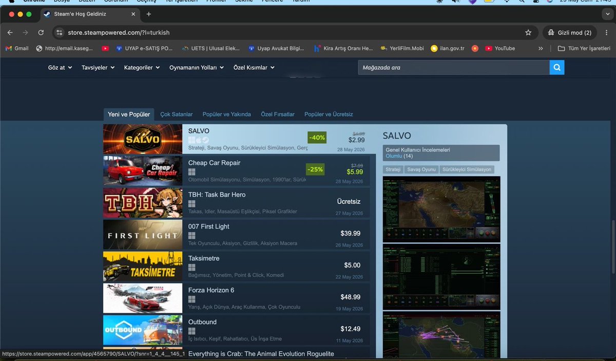Open the Cheap Car Repair thumbnail
This screenshot has width=616, height=361.
pyautogui.click(x=143, y=170)
